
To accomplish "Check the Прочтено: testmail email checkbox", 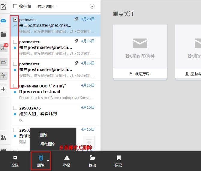I will click(x=15, y=86).
